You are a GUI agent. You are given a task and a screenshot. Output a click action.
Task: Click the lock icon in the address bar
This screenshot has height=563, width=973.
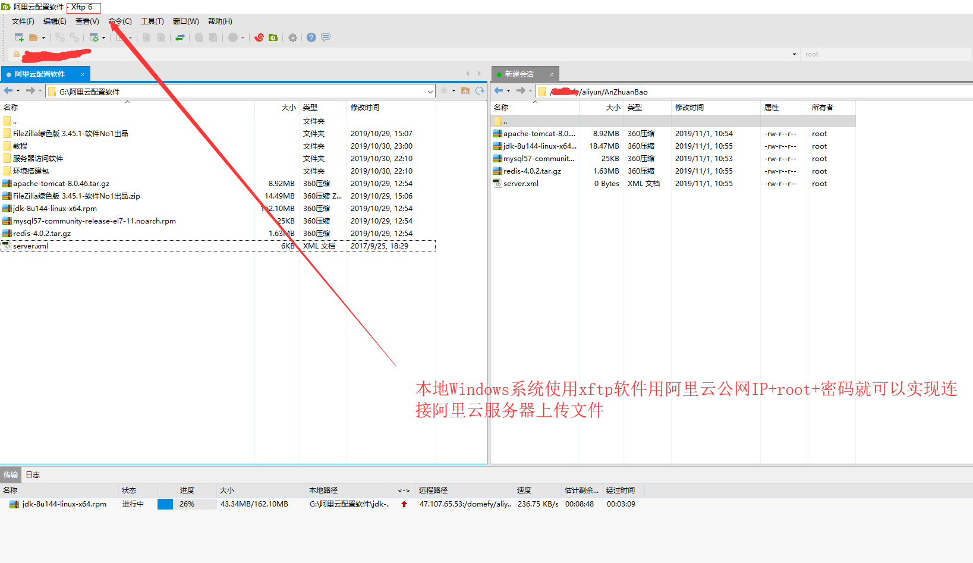coord(17,54)
